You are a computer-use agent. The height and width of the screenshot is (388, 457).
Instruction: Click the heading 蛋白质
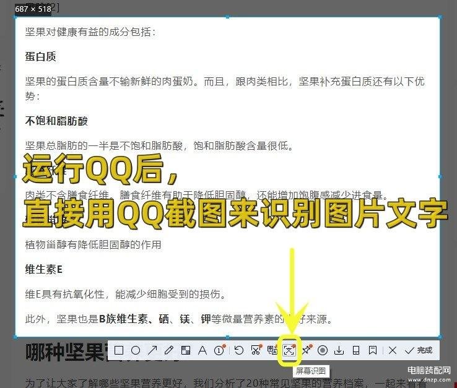(40, 56)
